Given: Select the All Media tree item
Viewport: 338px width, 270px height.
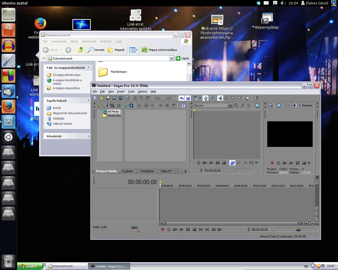Looking at the screenshot, I should (x=113, y=112).
